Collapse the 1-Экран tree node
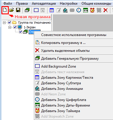Image resolution: width=113 pixels, height=120 pixels. coord(10,27)
